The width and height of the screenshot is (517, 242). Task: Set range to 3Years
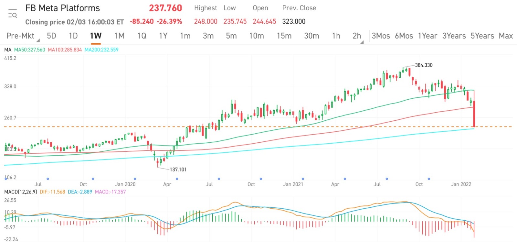coord(454,36)
